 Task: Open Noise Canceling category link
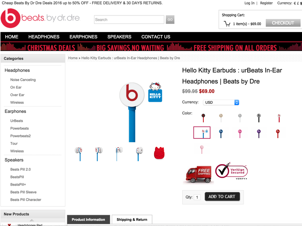(23, 80)
